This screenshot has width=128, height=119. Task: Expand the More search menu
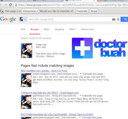pos(73,29)
